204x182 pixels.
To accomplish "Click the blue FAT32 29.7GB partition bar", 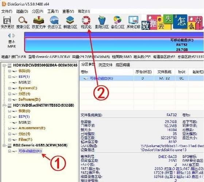I will pyautogui.click(x=114, y=45).
